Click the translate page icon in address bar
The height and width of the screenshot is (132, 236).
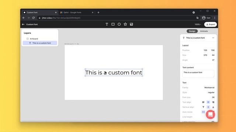point(197,18)
